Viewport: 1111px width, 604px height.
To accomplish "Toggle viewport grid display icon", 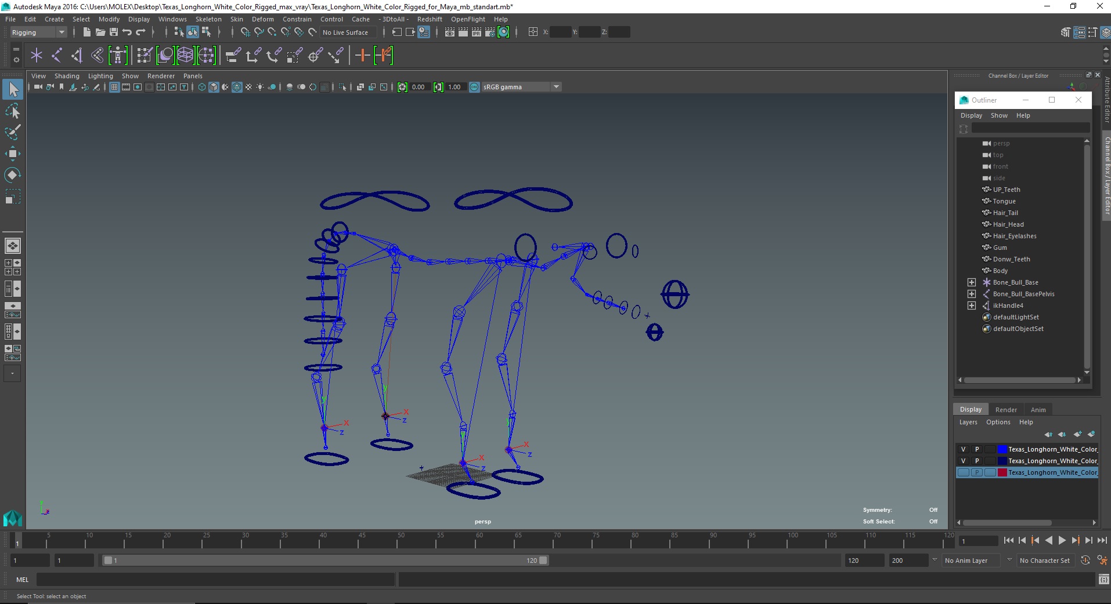I will [114, 87].
